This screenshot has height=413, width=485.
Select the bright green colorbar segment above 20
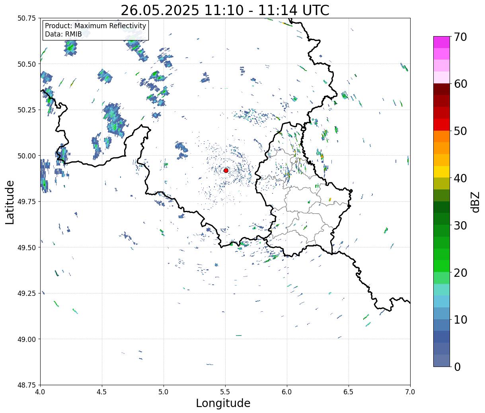pos(442,266)
